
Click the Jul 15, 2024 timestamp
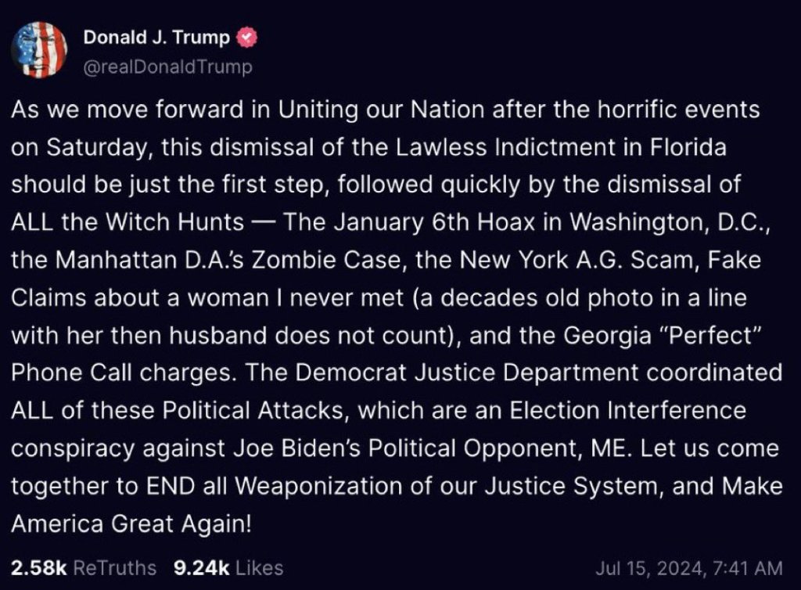[x=688, y=567]
